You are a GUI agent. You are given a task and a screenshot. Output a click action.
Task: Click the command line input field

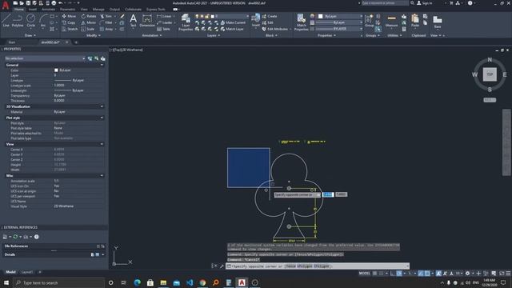tap(318, 266)
